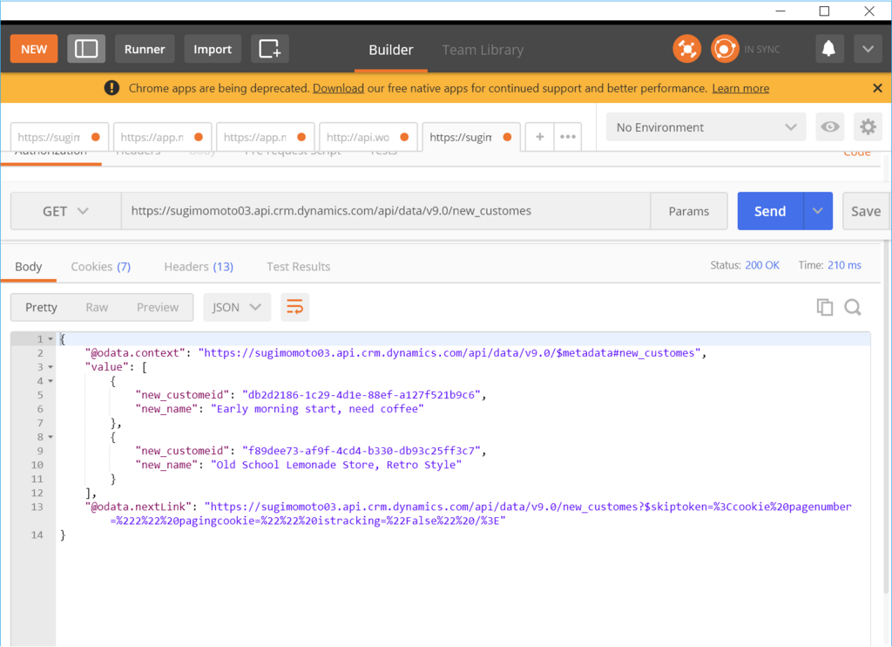Open the interceptor satellite icon
892x647 pixels.
click(686, 49)
